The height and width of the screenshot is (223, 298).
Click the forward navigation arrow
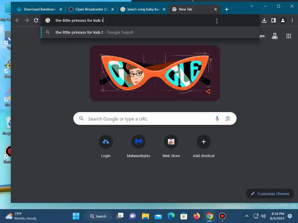(27, 20)
